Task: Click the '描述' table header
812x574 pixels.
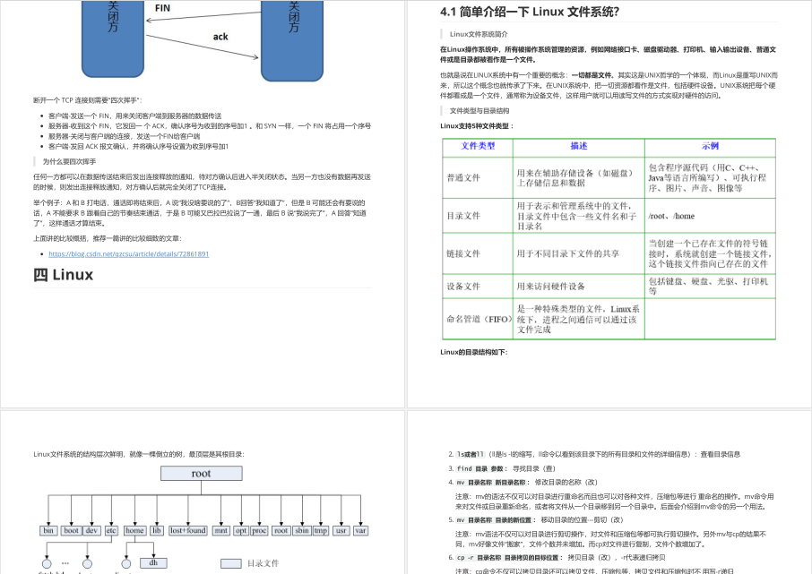Action: tap(578, 147)
